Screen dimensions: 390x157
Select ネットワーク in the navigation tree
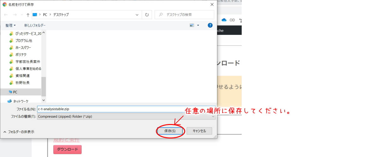(21, 101)
